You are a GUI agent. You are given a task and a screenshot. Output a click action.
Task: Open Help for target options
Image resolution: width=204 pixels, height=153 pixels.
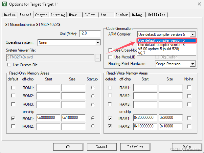pyautogui.click(x=187, y=147)
